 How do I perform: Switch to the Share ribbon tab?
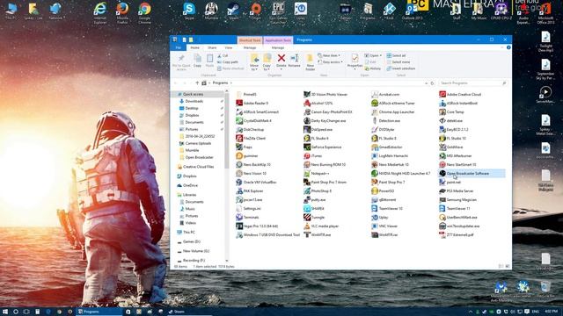pyautogui.click(x=212, y=47)
